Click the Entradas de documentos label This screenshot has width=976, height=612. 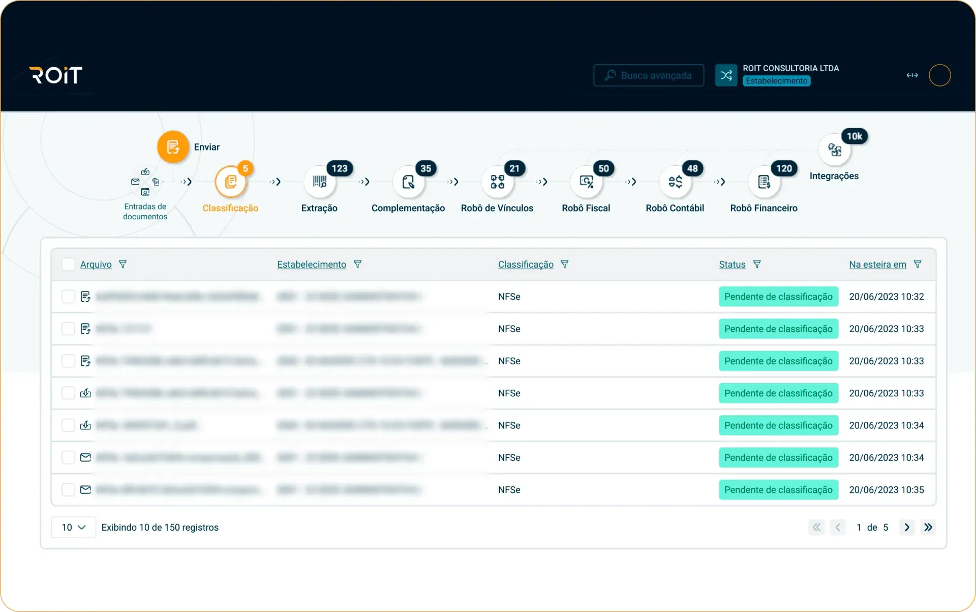145,212
